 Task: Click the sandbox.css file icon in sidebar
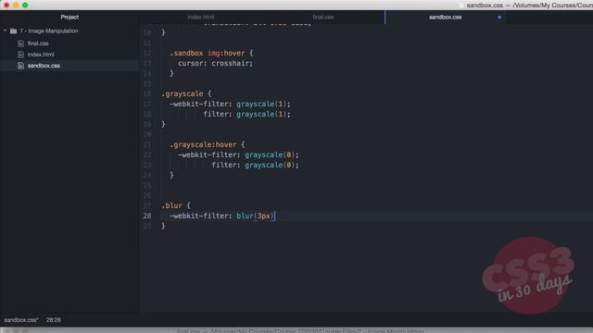click(20, 66)
